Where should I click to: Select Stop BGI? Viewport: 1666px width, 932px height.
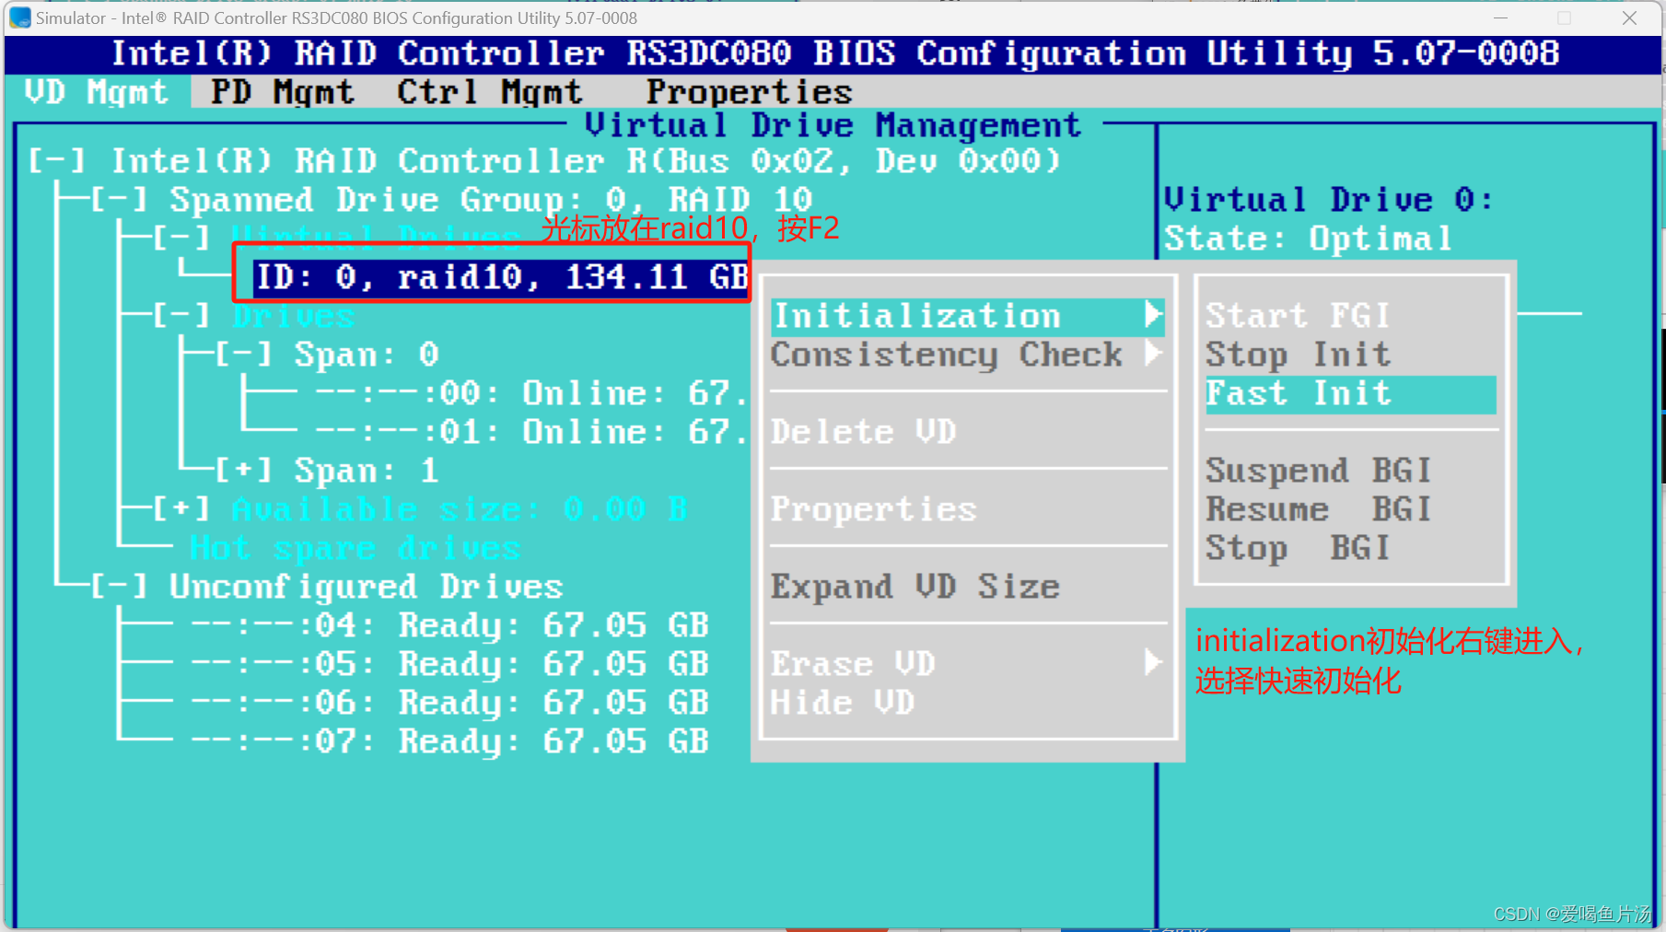click(1299, 548)
